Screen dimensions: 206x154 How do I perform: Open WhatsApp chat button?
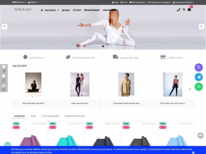[199, 86]
